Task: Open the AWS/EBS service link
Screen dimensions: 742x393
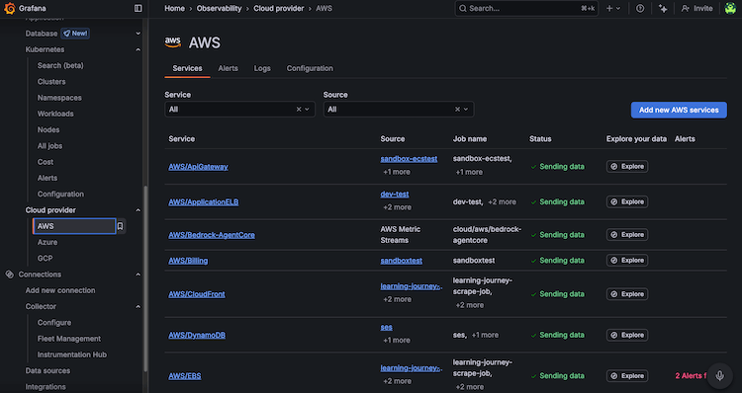Action: pos(185,376)
